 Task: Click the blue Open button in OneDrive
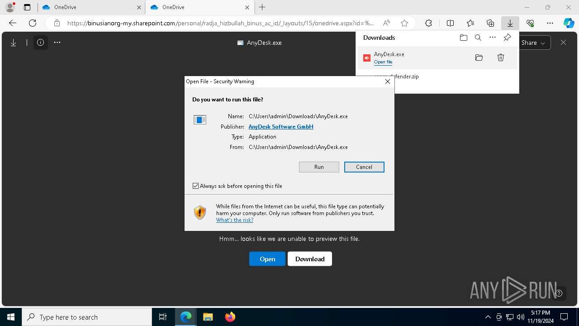[267, 259]
